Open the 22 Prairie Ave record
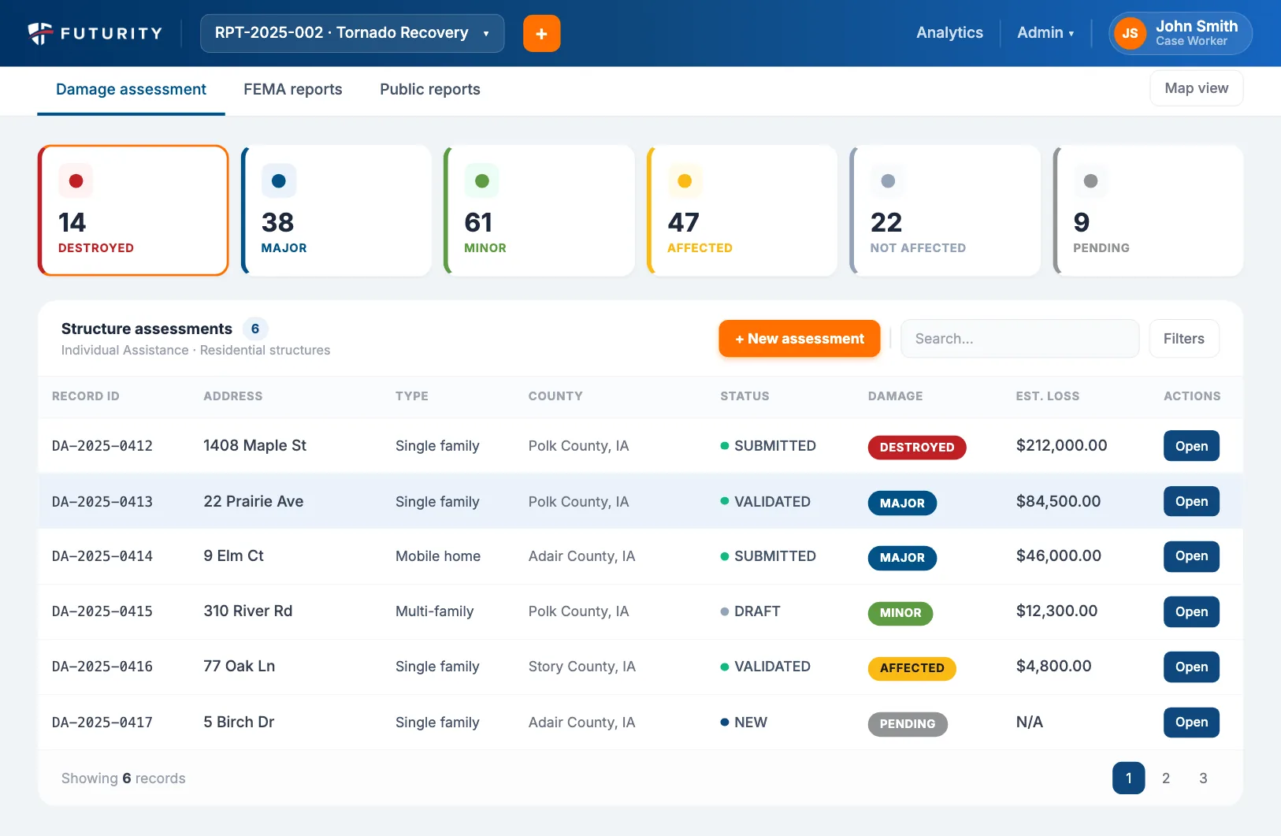 click(x=1191, y=501)
